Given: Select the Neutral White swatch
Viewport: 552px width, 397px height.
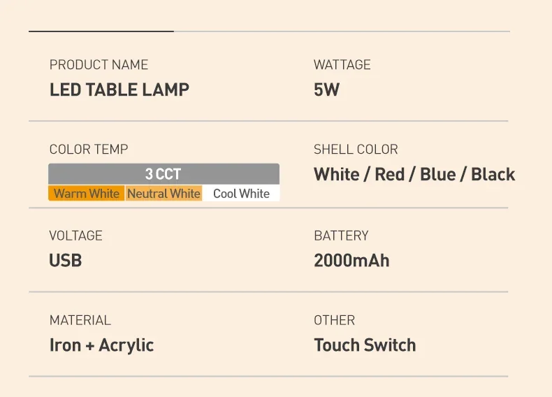Looking at the screenshot, I should click(164, 194).
